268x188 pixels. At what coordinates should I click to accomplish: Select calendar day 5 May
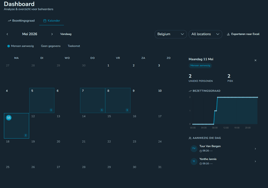point(42,100)
